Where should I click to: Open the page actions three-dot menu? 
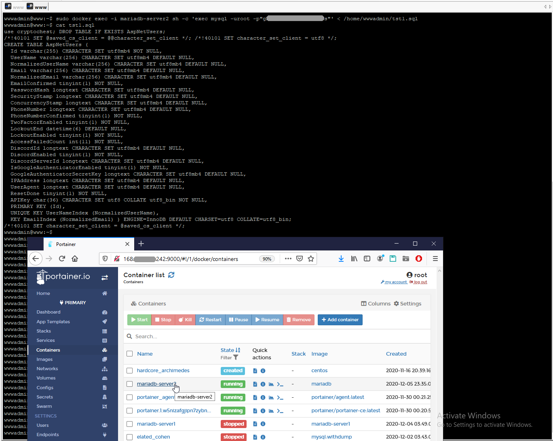click(288, 259)
